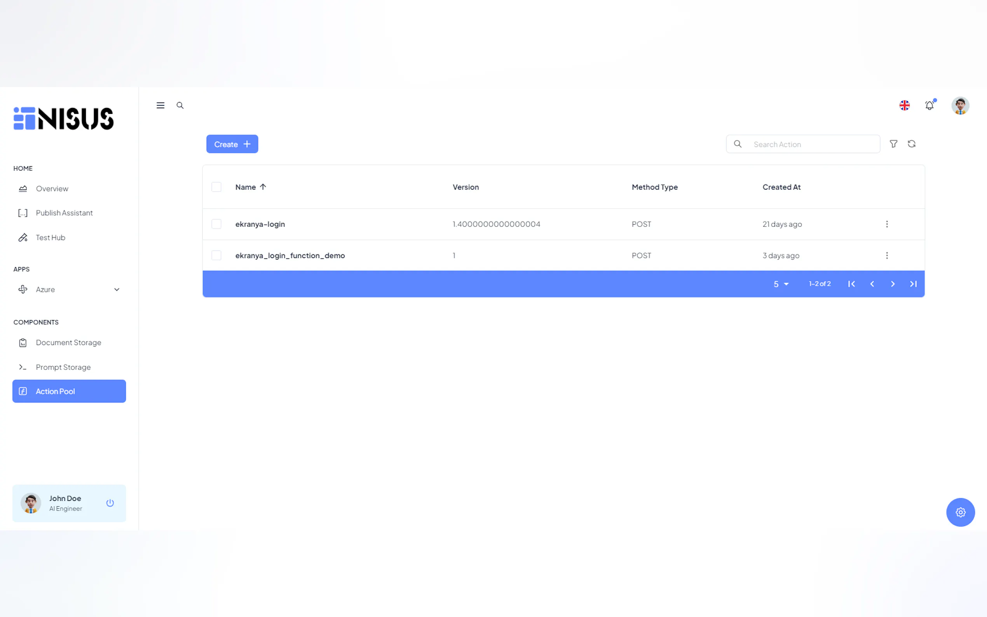Check the ekranya_login_function_demo row checkbox
This screenshot has height=617, width=987.
pyautogui.click(x=216, y=255)
